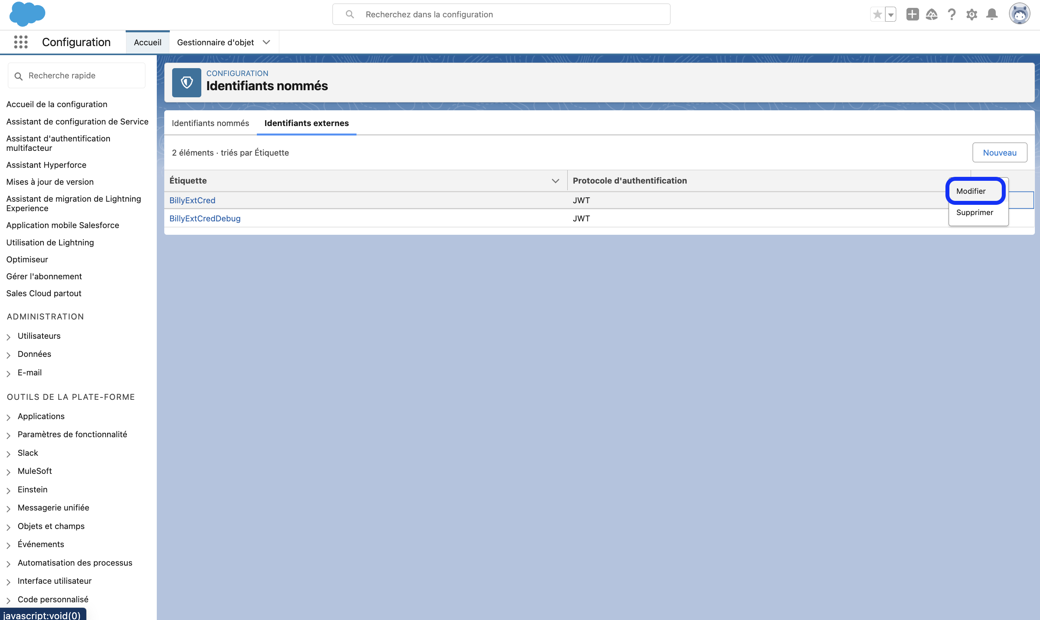Open Assistant de configuration de Service
This screenshot has width=1040, height=620.
click(77, 122)
